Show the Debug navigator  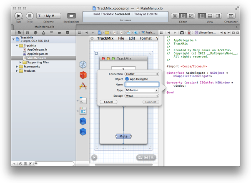(x=52, y=33)
